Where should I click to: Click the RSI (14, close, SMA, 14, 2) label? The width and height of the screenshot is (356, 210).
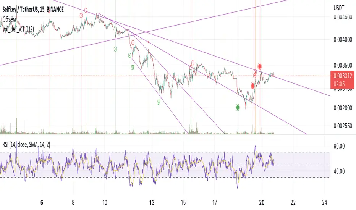tap(26, 144)
